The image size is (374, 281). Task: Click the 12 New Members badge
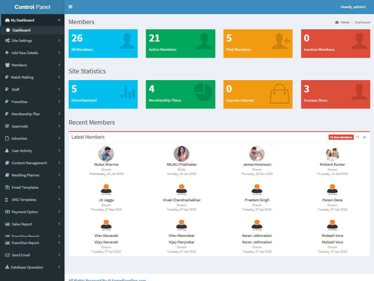(x=341, y=137)
